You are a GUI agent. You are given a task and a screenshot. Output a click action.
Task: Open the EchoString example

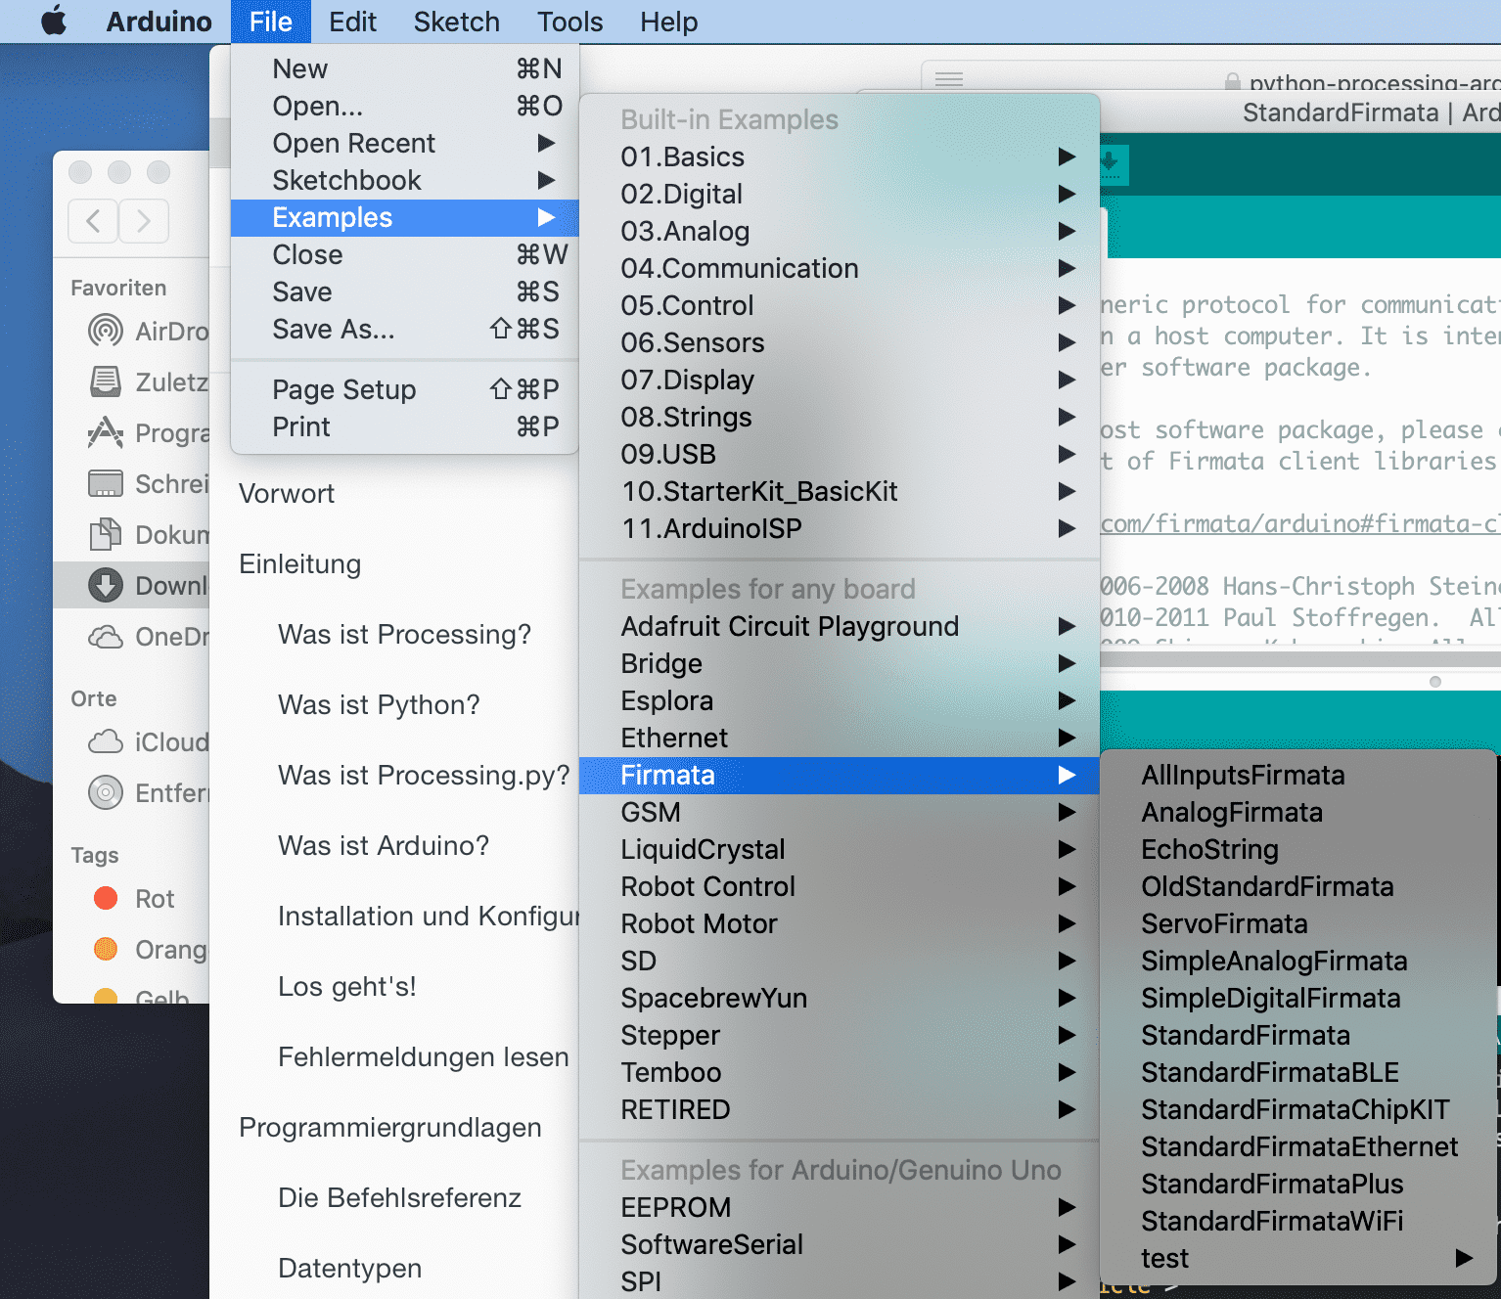pos(1298,849)
